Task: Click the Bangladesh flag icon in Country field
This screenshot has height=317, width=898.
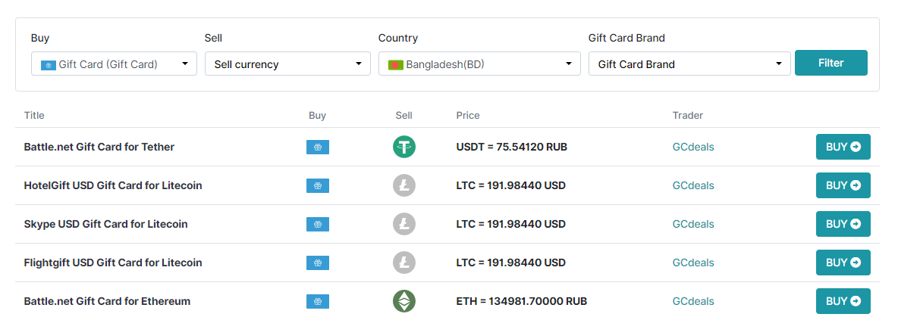Action: point(396,65)
